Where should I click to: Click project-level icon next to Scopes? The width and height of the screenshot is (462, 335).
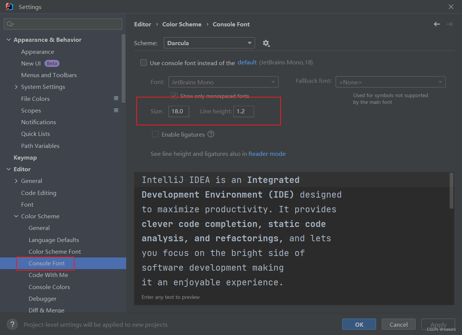pos(116,110)
